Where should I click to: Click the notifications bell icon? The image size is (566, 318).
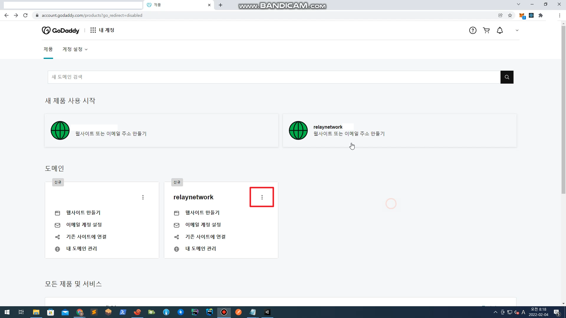500,30
